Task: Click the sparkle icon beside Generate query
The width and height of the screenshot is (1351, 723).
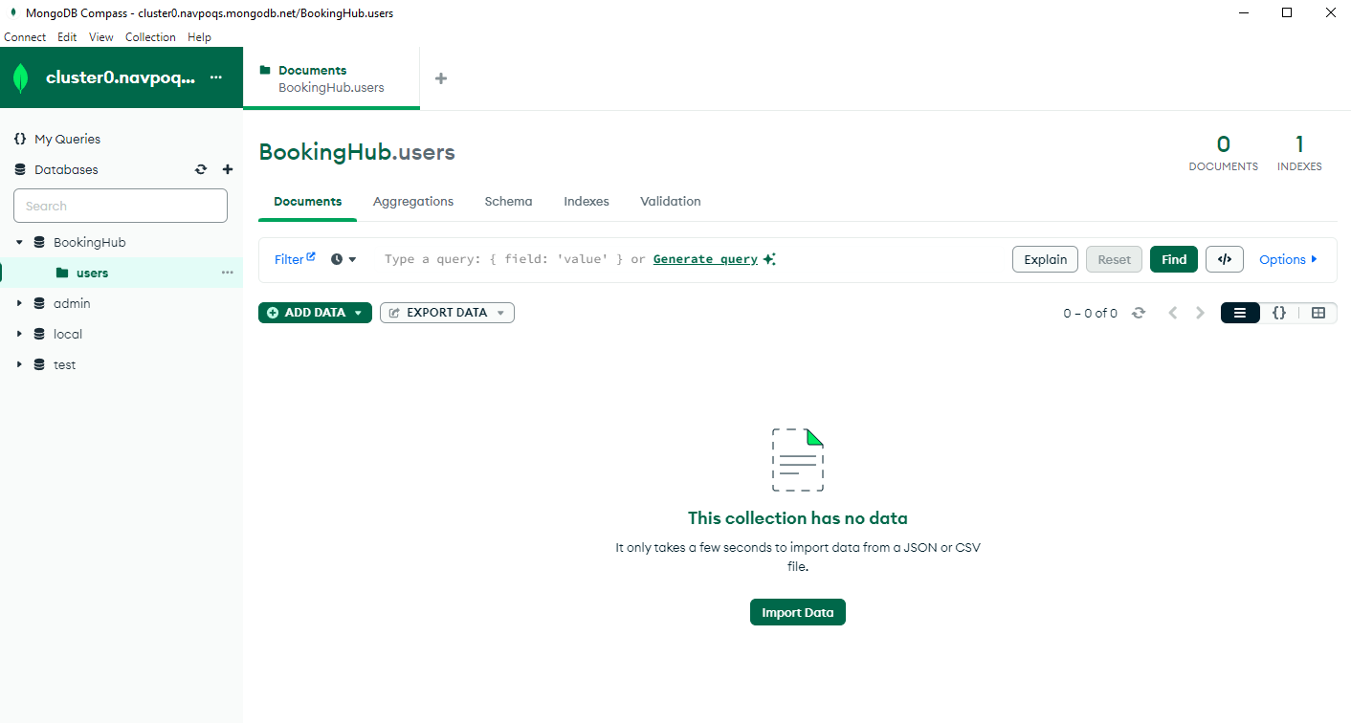Action: 769,259
